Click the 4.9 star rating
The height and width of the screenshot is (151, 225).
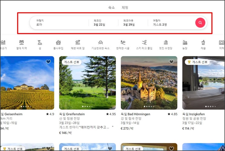point(50,114)
